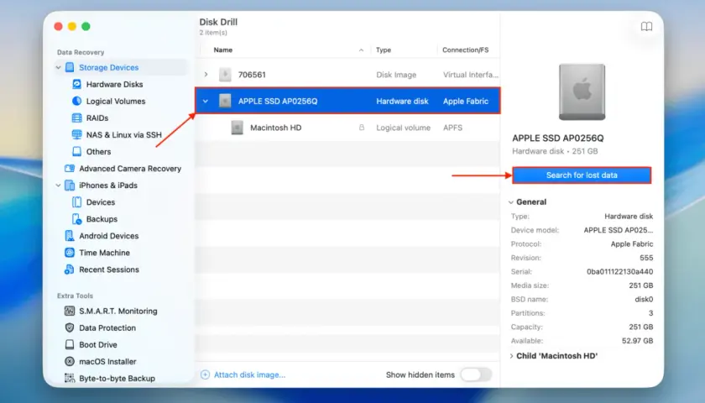Image resolution: width=705 pixels, height=403 pixels.
Task: Open Advanced Camera Recovery section
Action: 130,168
